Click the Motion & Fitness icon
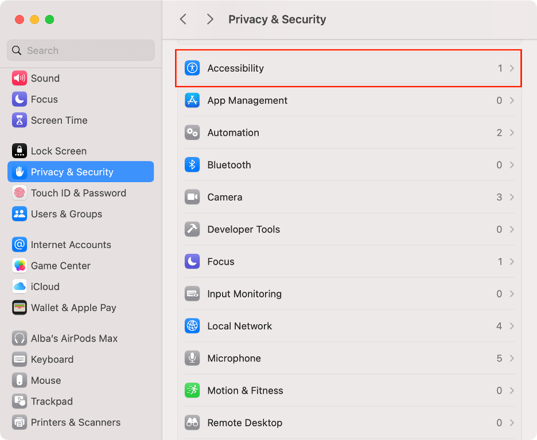This screenshot has height=440, width=537. [193, 390]
